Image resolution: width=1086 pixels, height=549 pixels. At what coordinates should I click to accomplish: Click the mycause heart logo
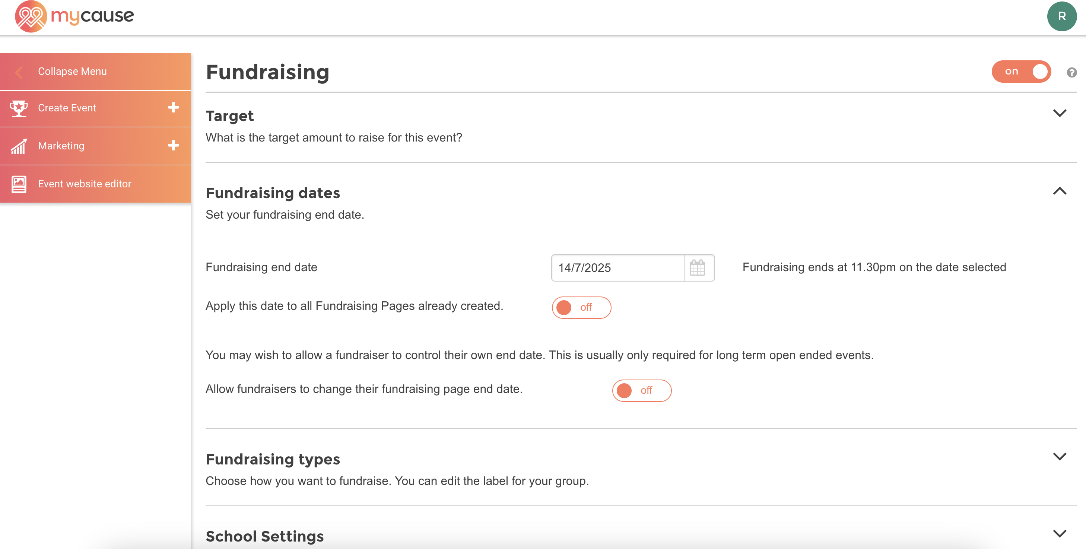click(x=31, y=16)
